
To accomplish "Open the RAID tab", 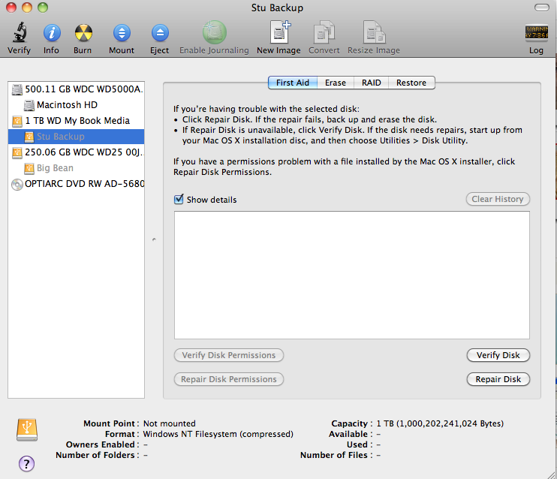I will tap(372, 83).
